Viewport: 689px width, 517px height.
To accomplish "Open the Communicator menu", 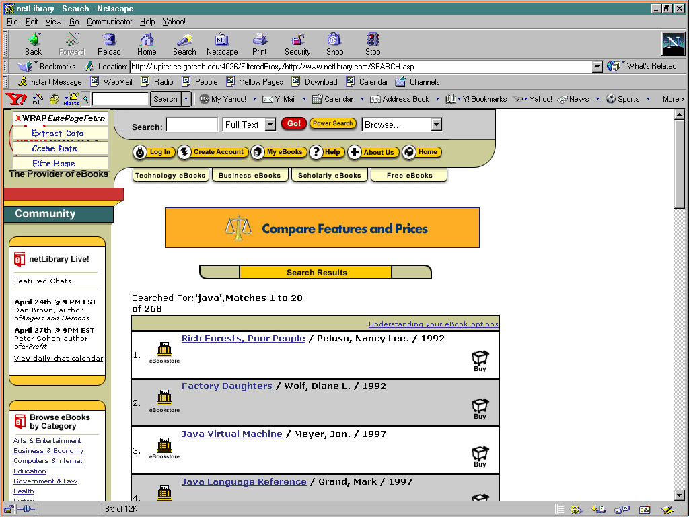I will (110, 22).
